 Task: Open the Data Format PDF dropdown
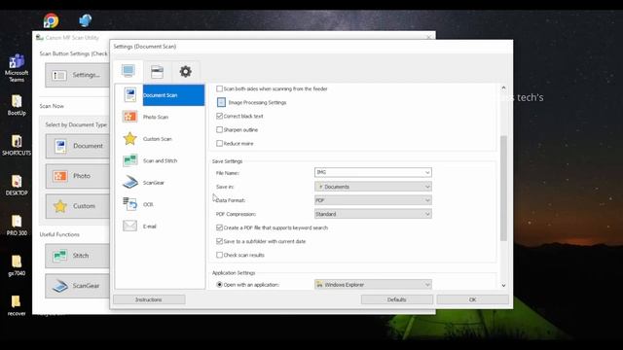click(x=373, y=200)
